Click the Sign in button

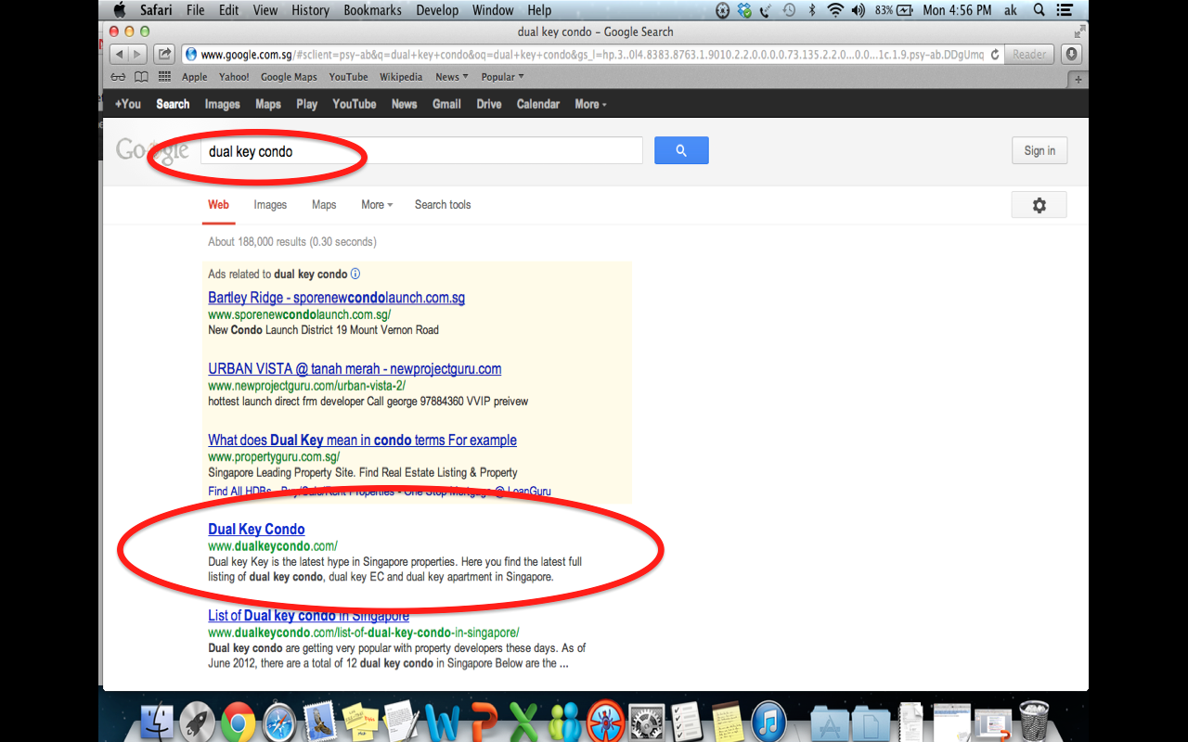[x=1039, y=150]
